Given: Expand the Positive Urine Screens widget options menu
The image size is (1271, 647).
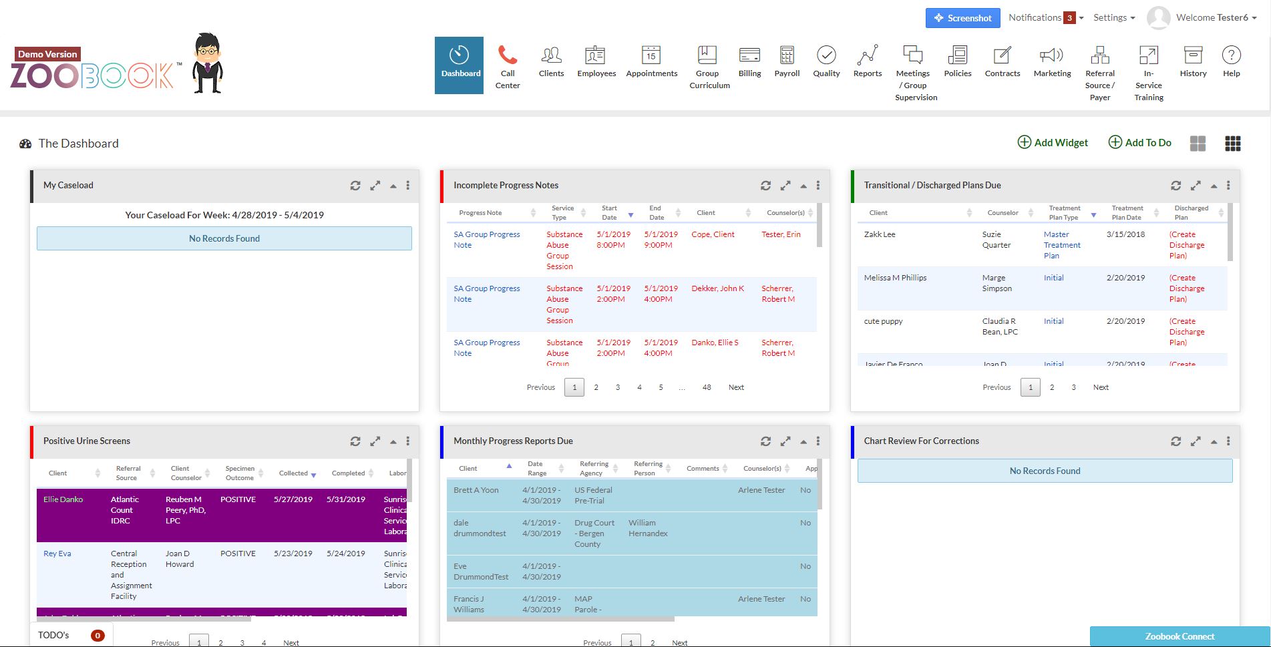Looking at the screenshot, I should click(x=408, y=441).
